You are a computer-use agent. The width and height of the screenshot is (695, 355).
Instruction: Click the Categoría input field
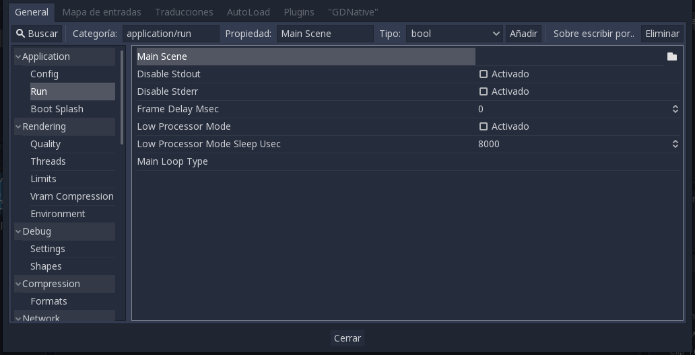pos(171,34)
